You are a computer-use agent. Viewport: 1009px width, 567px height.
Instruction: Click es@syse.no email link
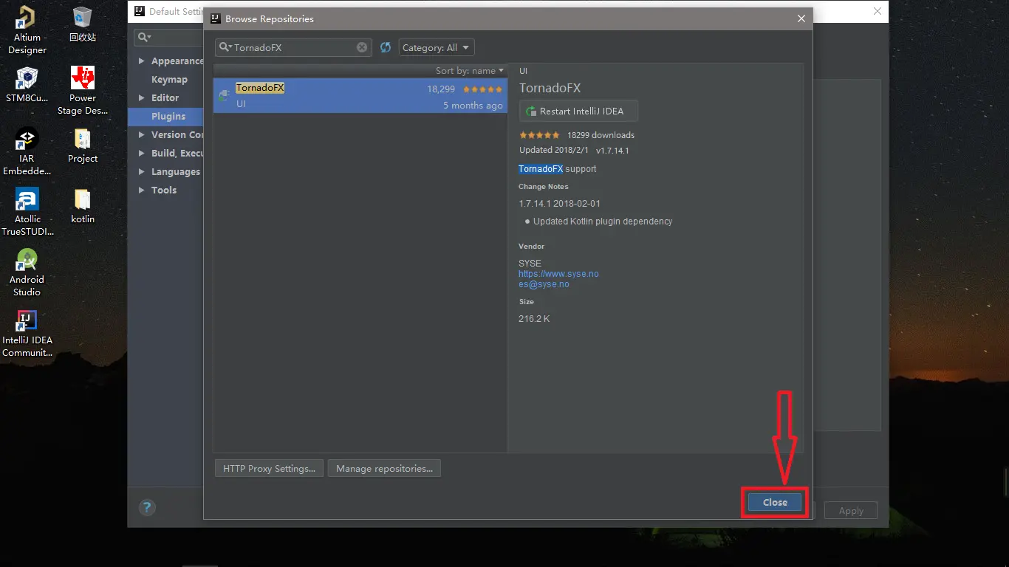tap(544, 284)
